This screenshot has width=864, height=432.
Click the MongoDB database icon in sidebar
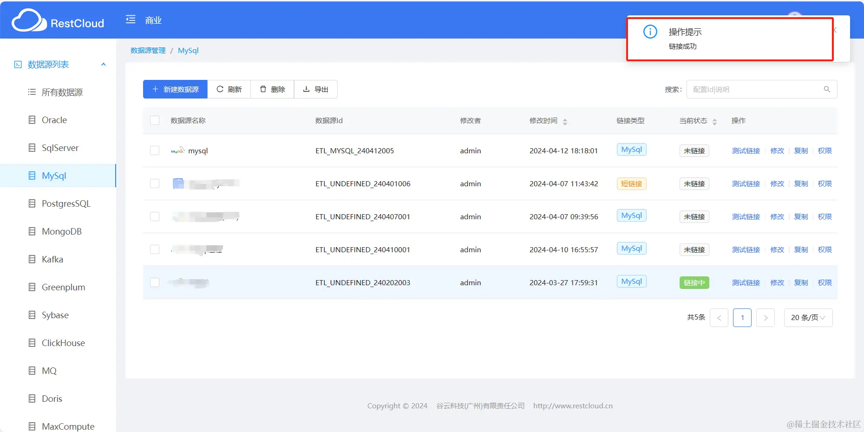[32, 231]
